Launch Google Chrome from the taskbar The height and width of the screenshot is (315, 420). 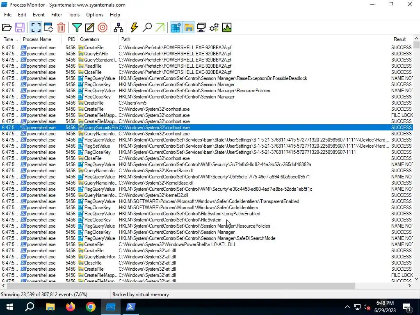tap(91, 307)
